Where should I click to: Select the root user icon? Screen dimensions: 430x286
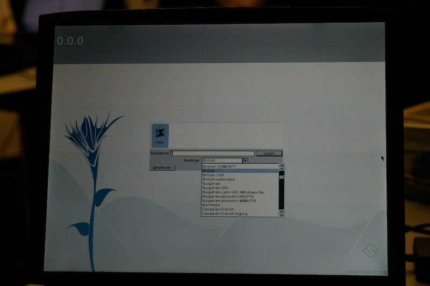pos(160,135)
